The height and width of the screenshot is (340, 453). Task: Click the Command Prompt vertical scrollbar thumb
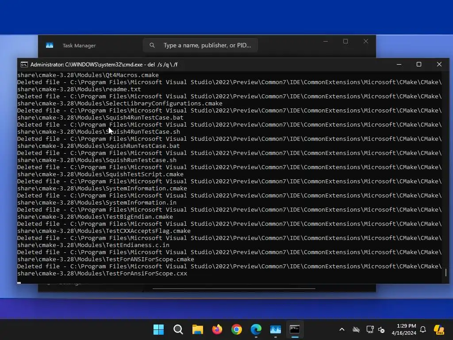tap(446, 272)
